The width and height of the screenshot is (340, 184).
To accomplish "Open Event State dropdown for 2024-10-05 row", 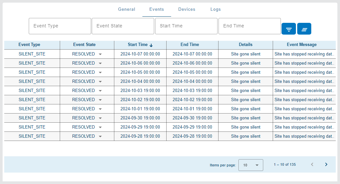I will pos(100,72).
